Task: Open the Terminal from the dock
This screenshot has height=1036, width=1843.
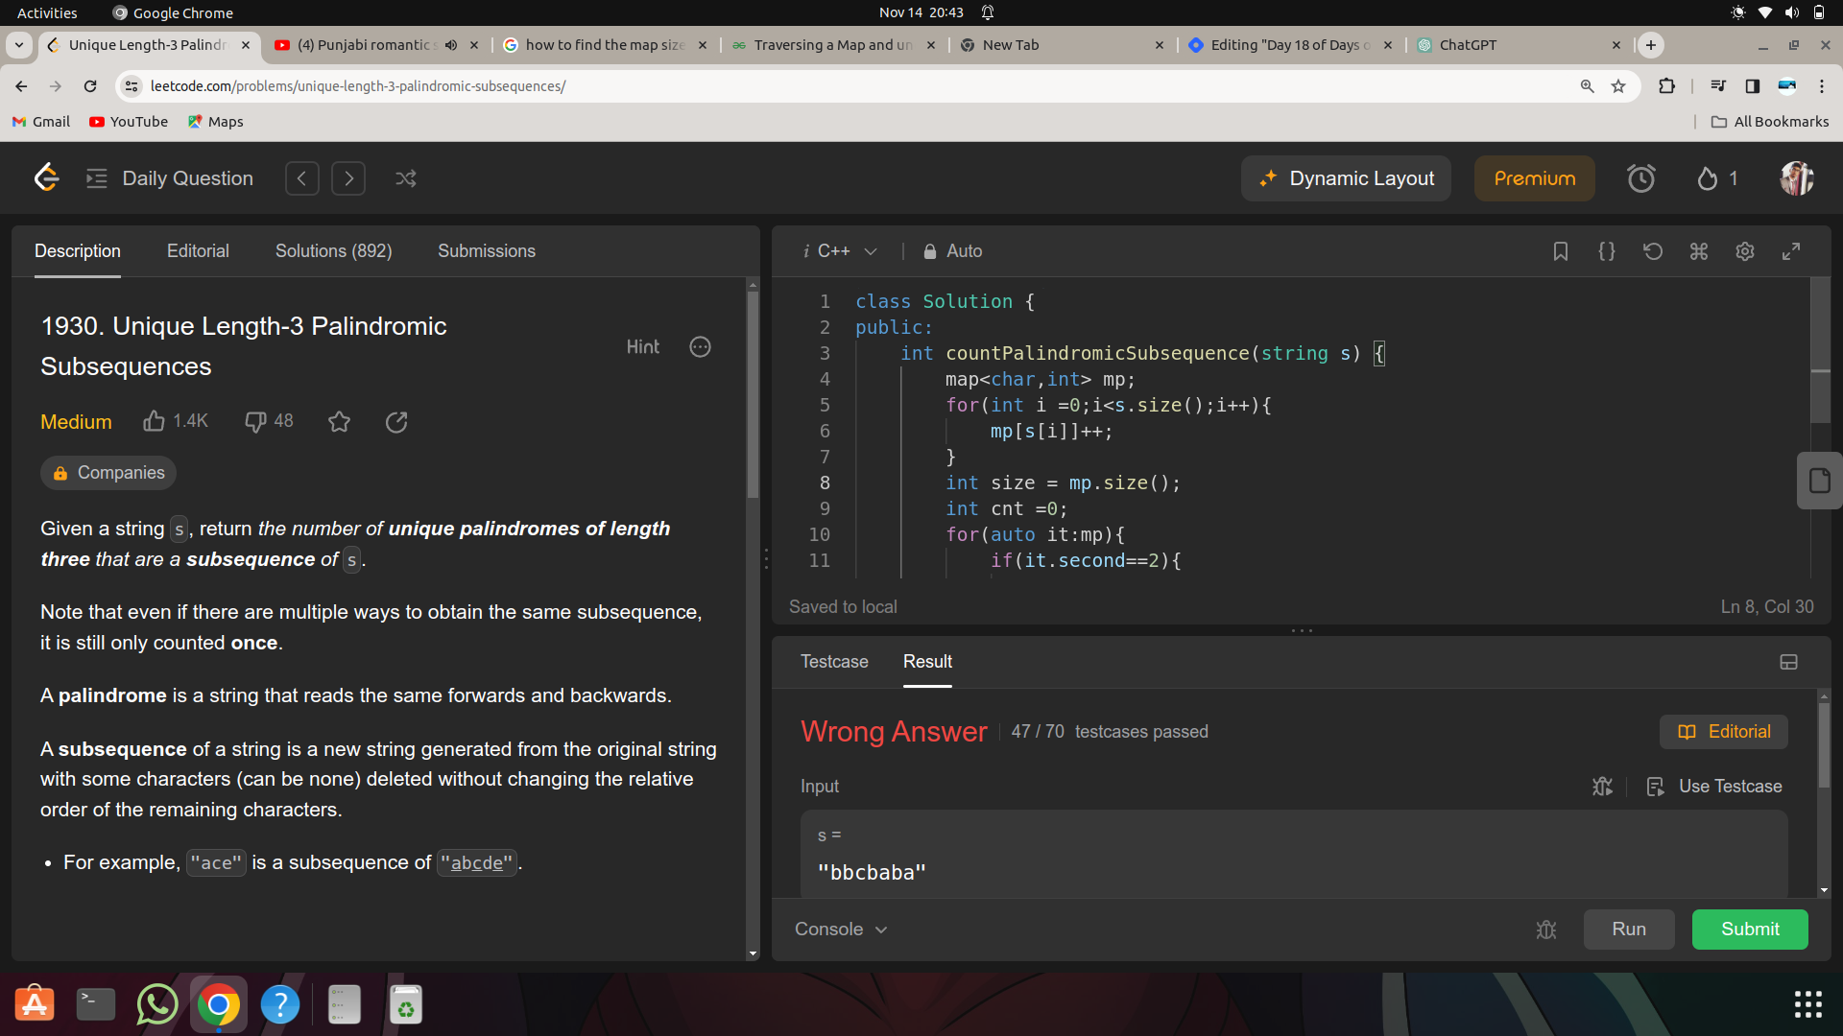Action: coord(95,1005)
